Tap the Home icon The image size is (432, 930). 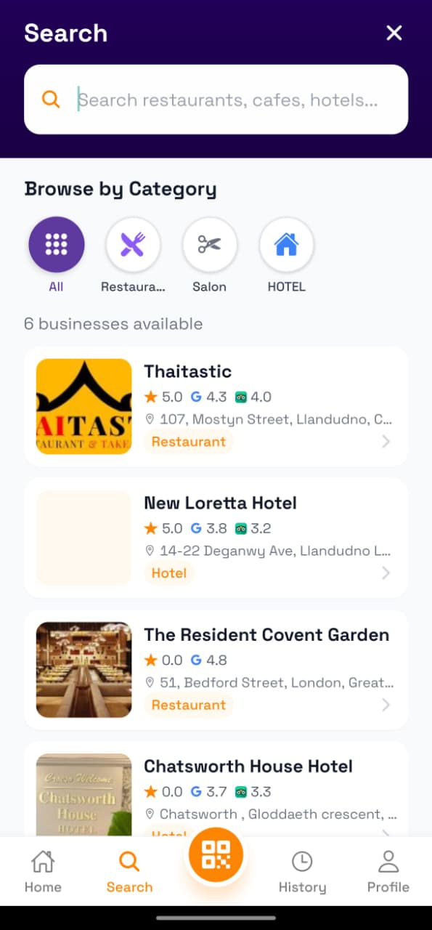[43, 862]
